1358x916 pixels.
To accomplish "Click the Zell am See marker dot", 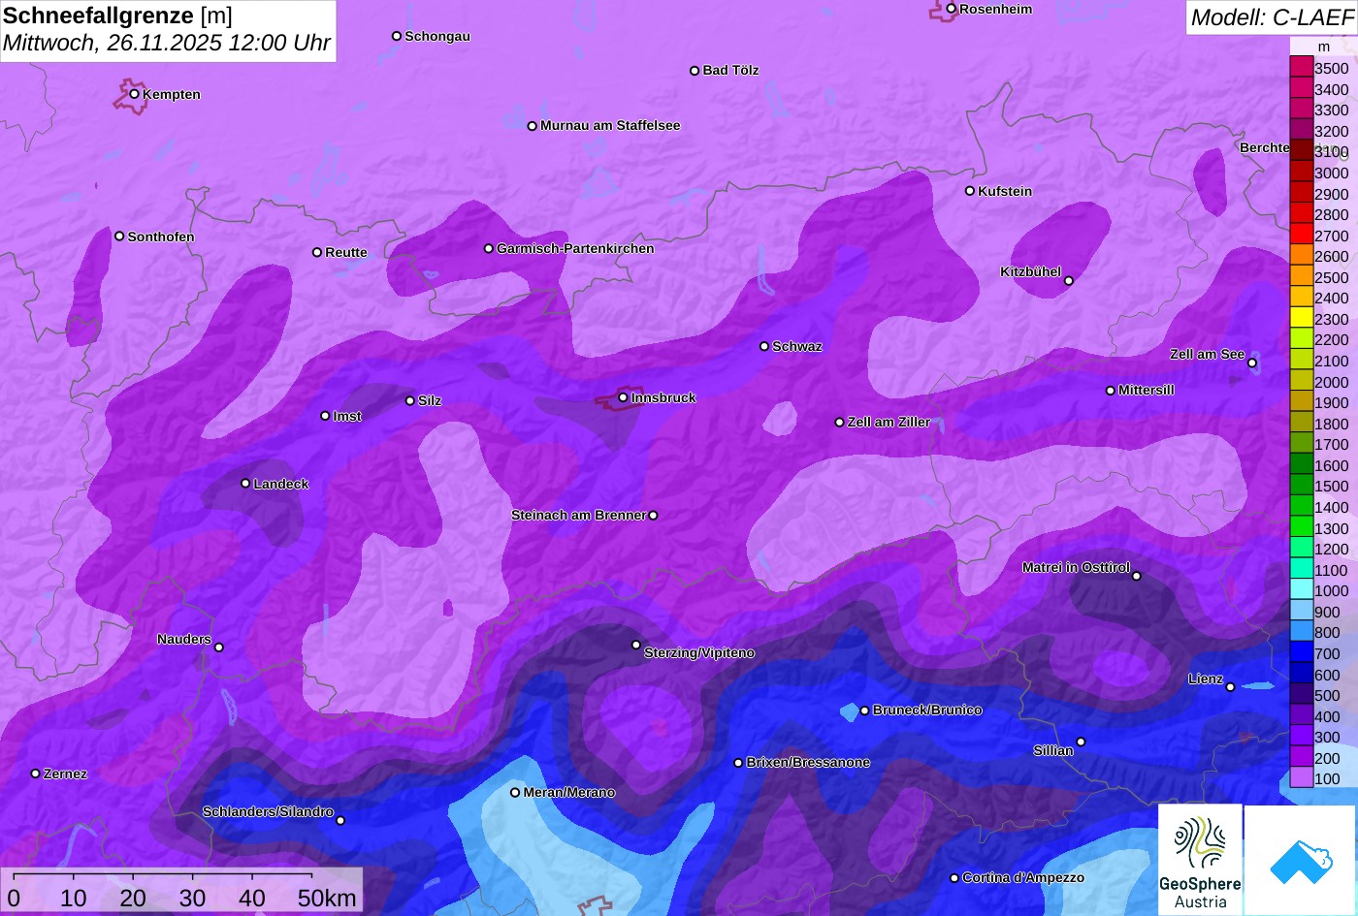I will (x=1252, y=363).
